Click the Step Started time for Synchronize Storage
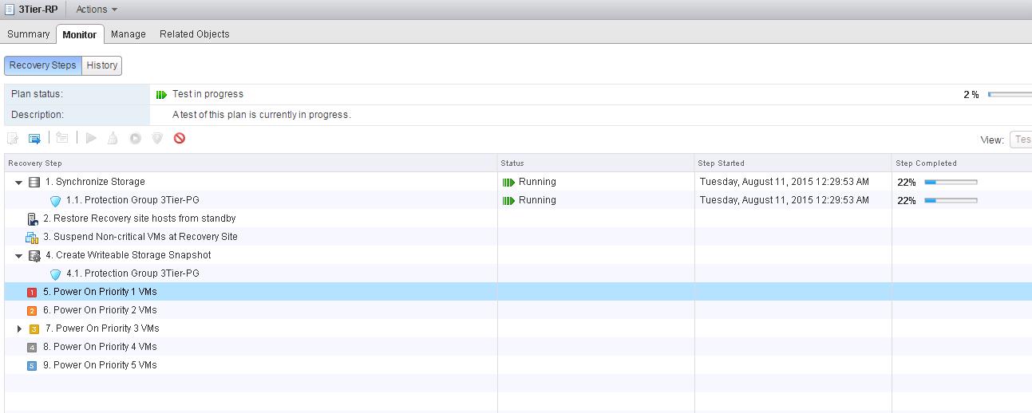This screenshot has height=413, width=1032. point(784,182)
